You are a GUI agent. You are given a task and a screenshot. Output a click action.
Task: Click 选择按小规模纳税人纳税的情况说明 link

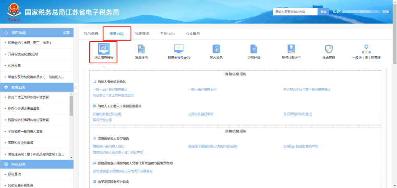213,146
